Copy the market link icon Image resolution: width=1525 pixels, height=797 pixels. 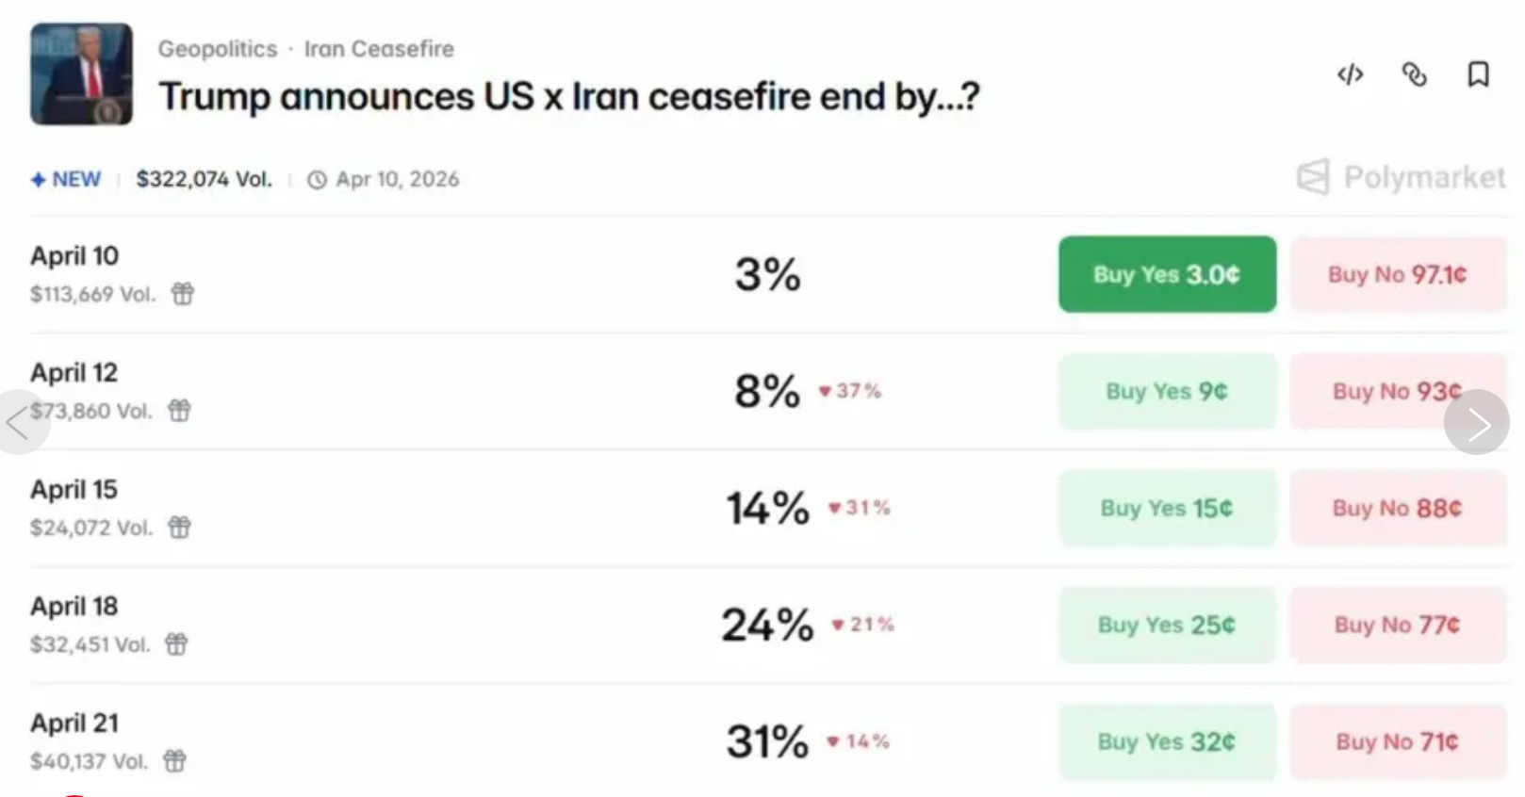[x=1414, y=74]
